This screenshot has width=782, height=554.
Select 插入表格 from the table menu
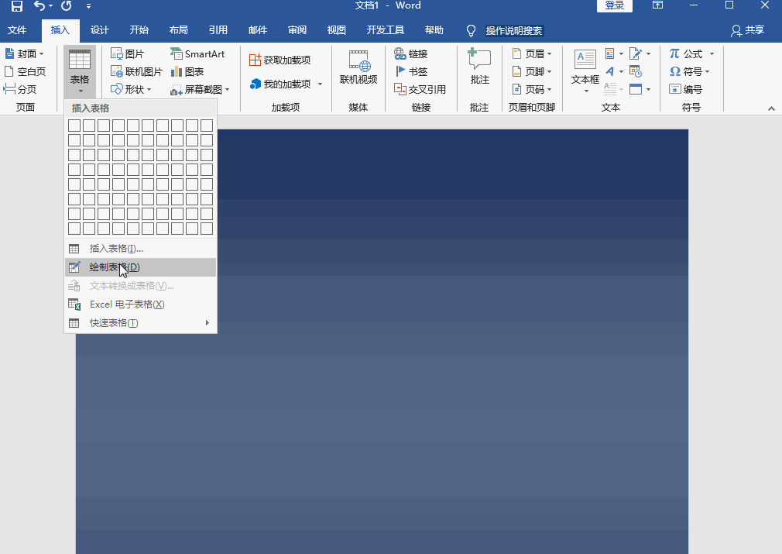coord(115,248)
